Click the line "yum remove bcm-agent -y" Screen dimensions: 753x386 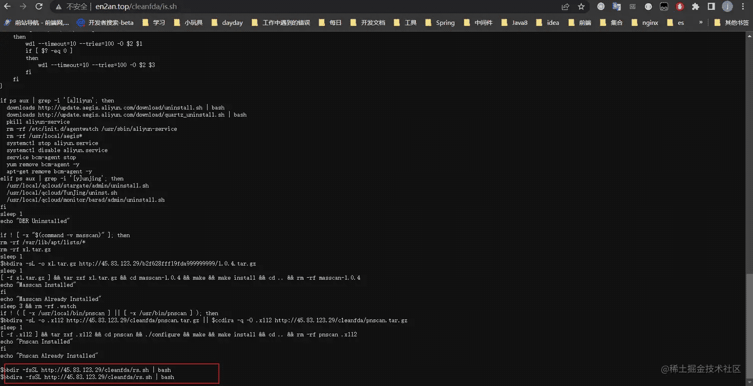[43, 165]
